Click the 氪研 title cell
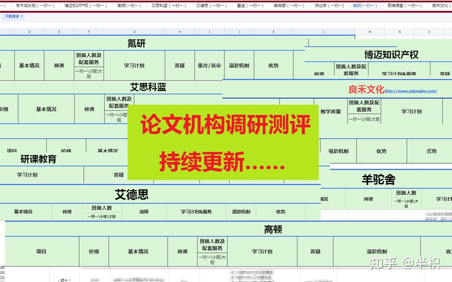This screenshot has height=282, width=452. coord(137,43)
